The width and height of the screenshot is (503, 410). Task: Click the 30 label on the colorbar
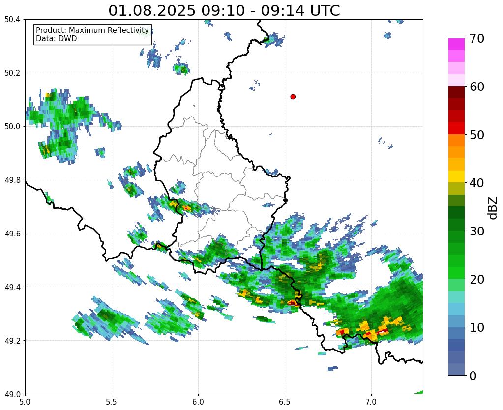(476, 231)
